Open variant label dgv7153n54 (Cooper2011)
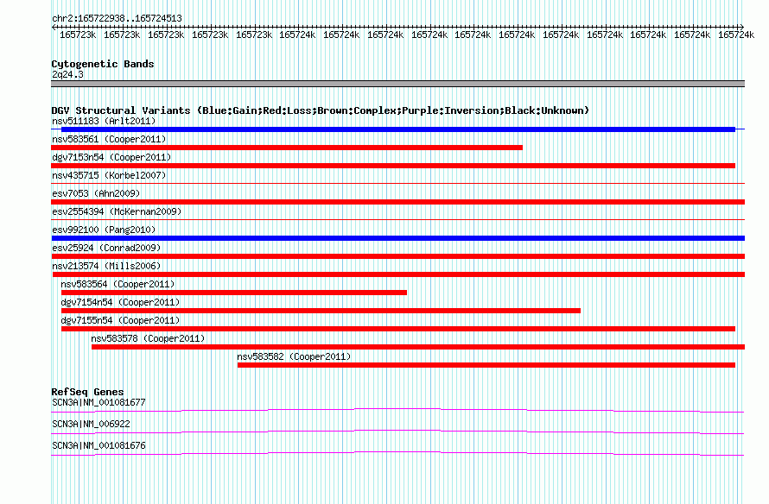 (111, 157)
